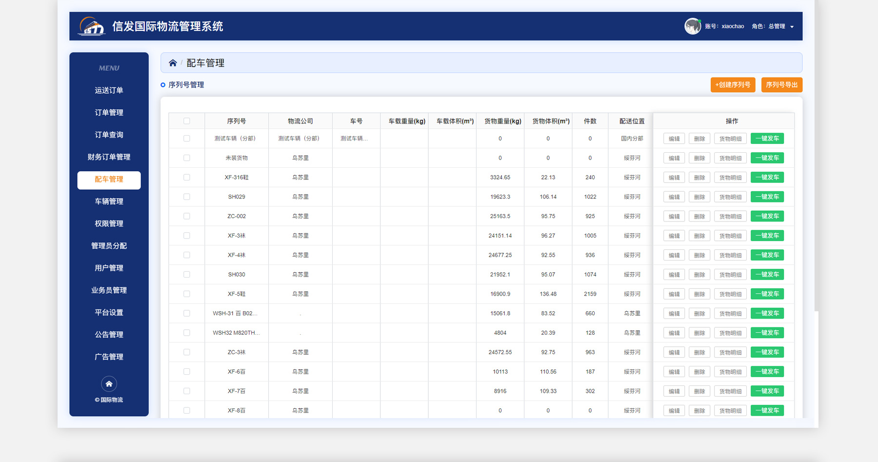Click the logistics system logo

coord(92,26)
